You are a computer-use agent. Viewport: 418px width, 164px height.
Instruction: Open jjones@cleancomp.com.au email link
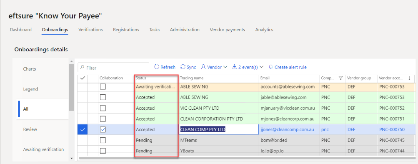point(288,129)
